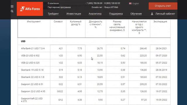Viewport: 187px width, 105px height.
Task: Open the hamburger menu icon
Action: click(12, 6)
